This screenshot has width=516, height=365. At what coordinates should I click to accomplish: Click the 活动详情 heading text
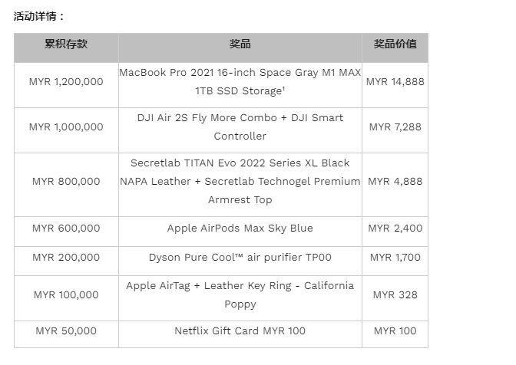pyautogui.click(x=39, y=15)
